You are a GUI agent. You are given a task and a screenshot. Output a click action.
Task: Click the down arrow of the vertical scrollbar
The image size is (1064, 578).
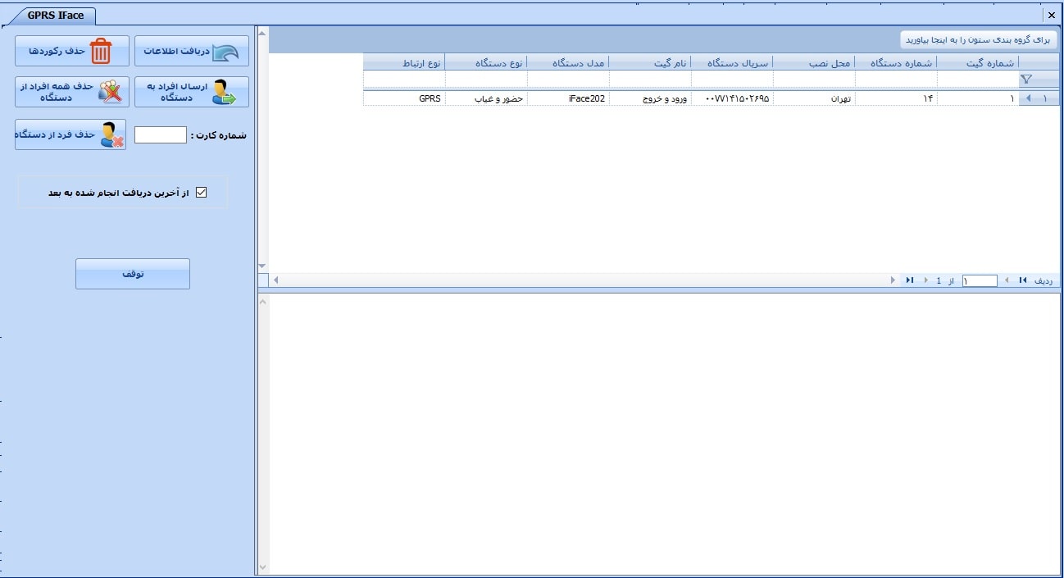pos(261,266)
